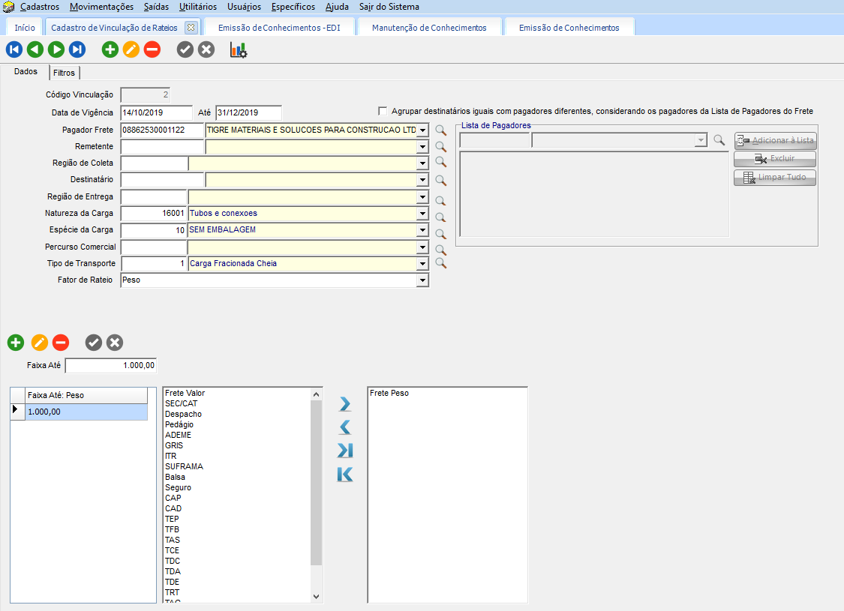Switch to the Filtros tab
The image size is (844, 611).
coord(64,73)
